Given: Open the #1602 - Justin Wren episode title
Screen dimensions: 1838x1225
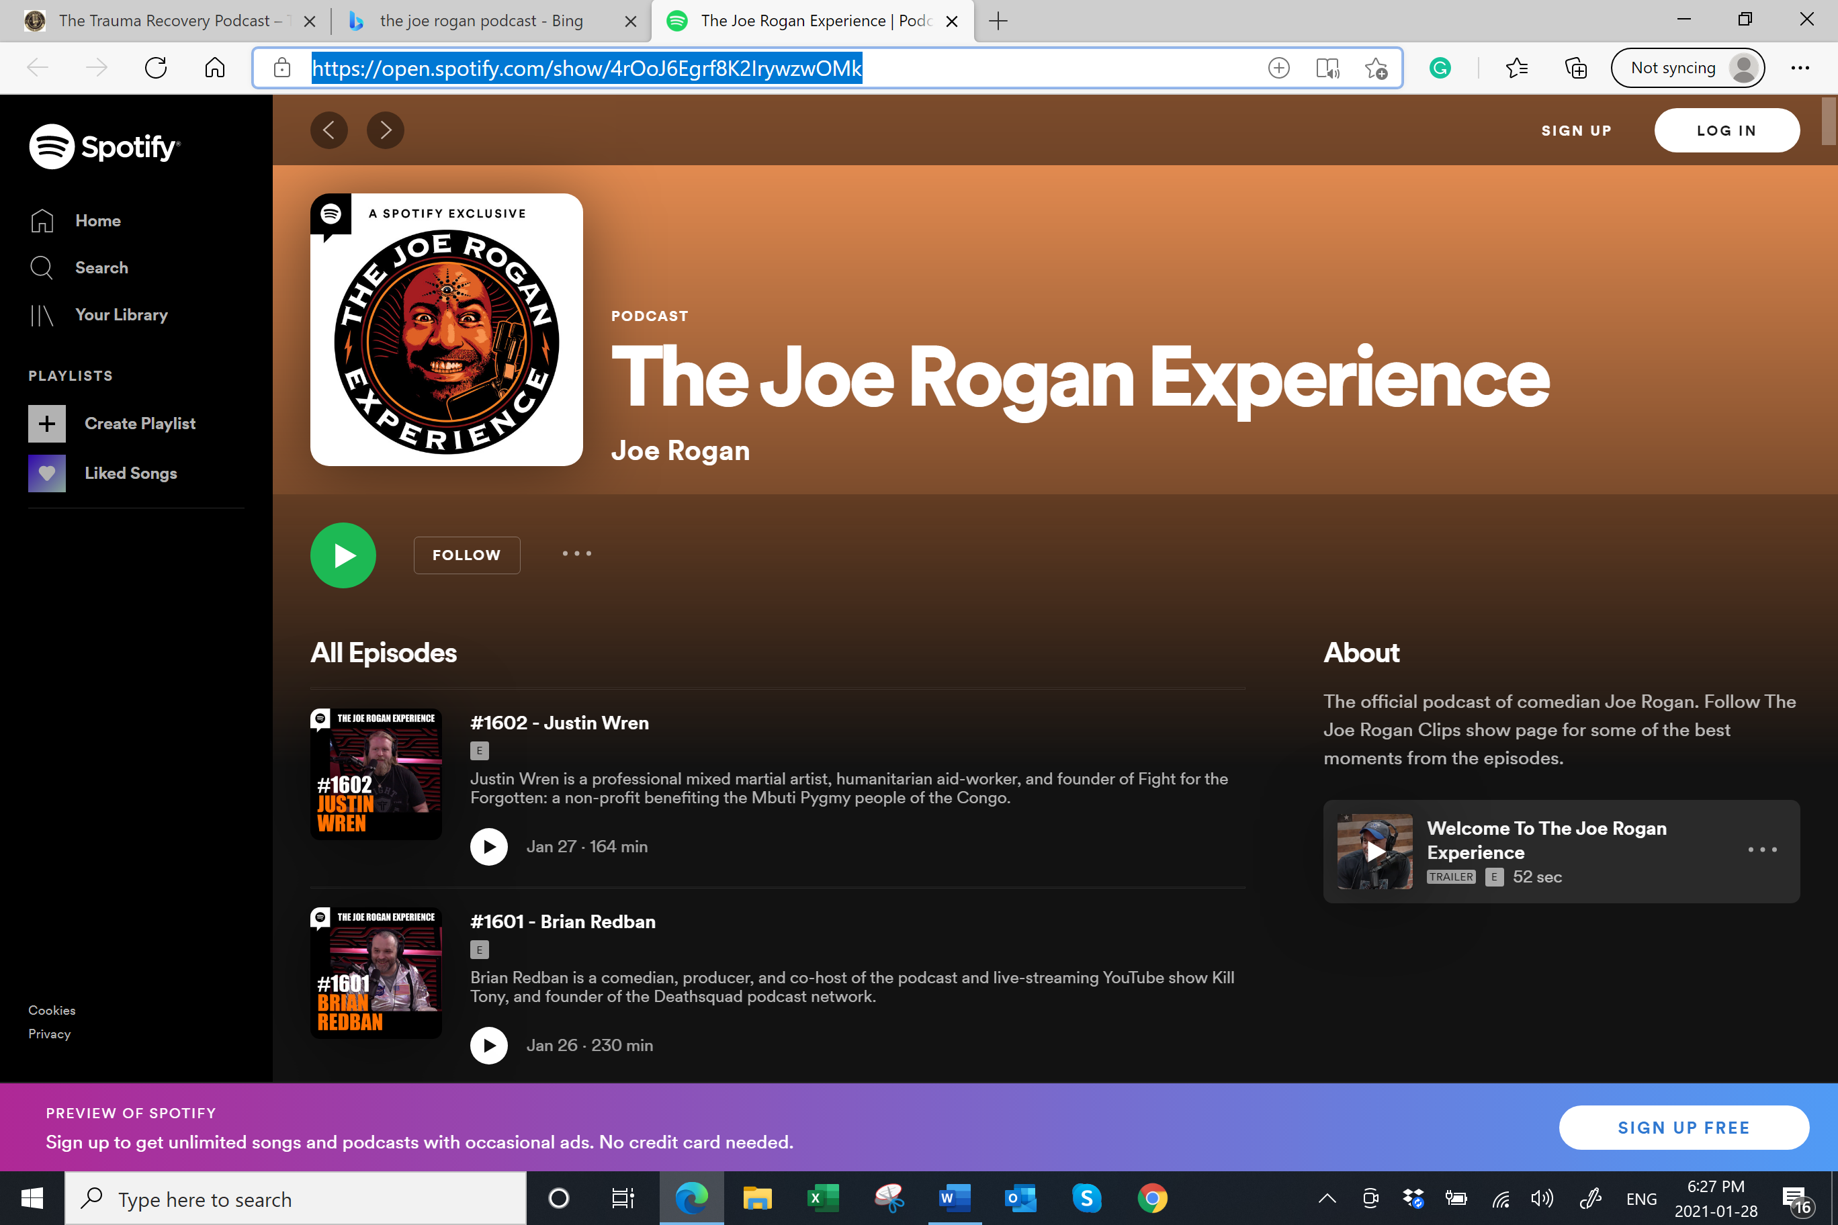Looking at the screenshot, I should 560,723.
